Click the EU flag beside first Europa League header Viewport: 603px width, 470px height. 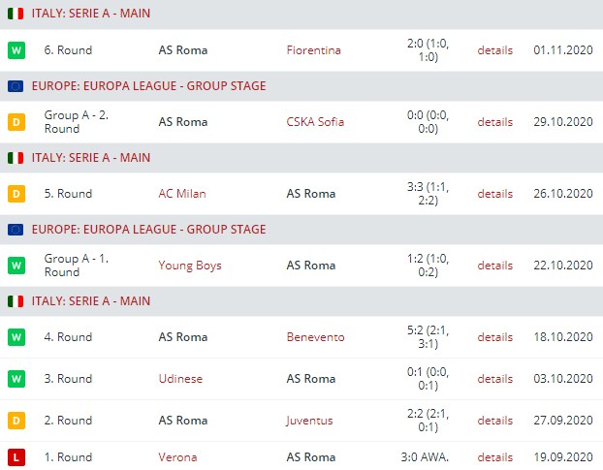pyautogui.click(x=16, y=86)
